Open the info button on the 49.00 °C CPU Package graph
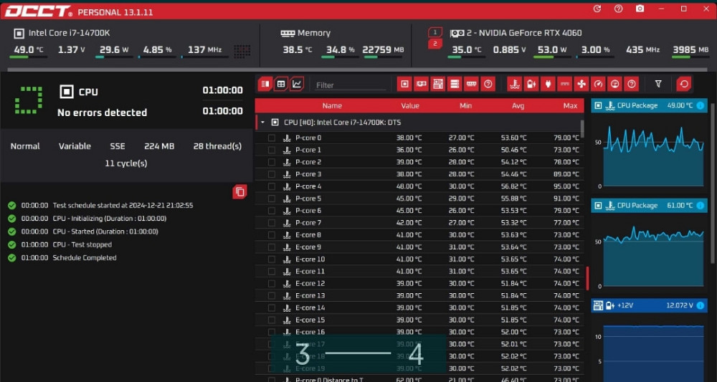 pos(701,105)
